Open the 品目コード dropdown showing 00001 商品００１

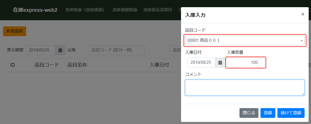[x=244, y=40]
